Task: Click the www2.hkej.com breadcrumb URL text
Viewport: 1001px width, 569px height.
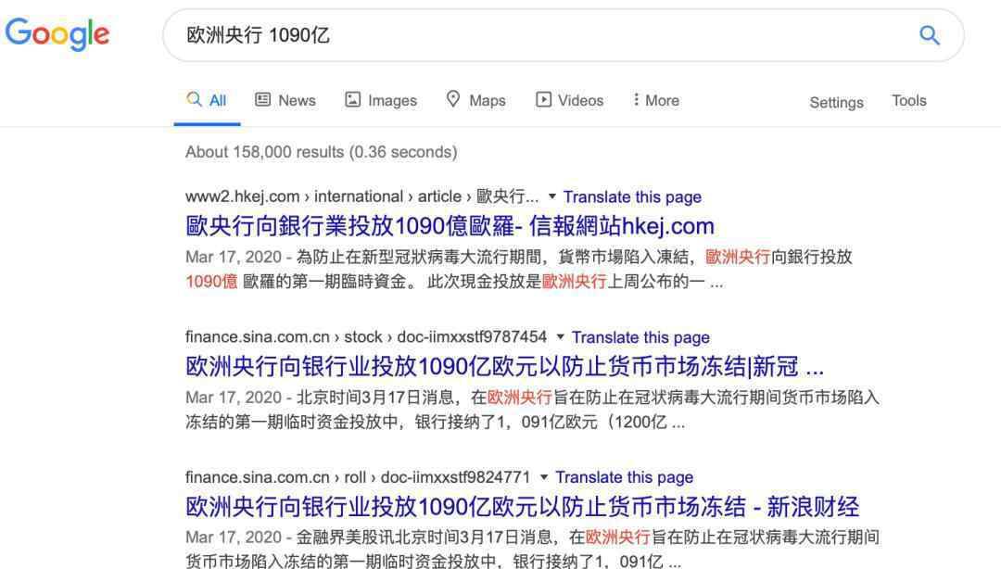Action: 362,196
